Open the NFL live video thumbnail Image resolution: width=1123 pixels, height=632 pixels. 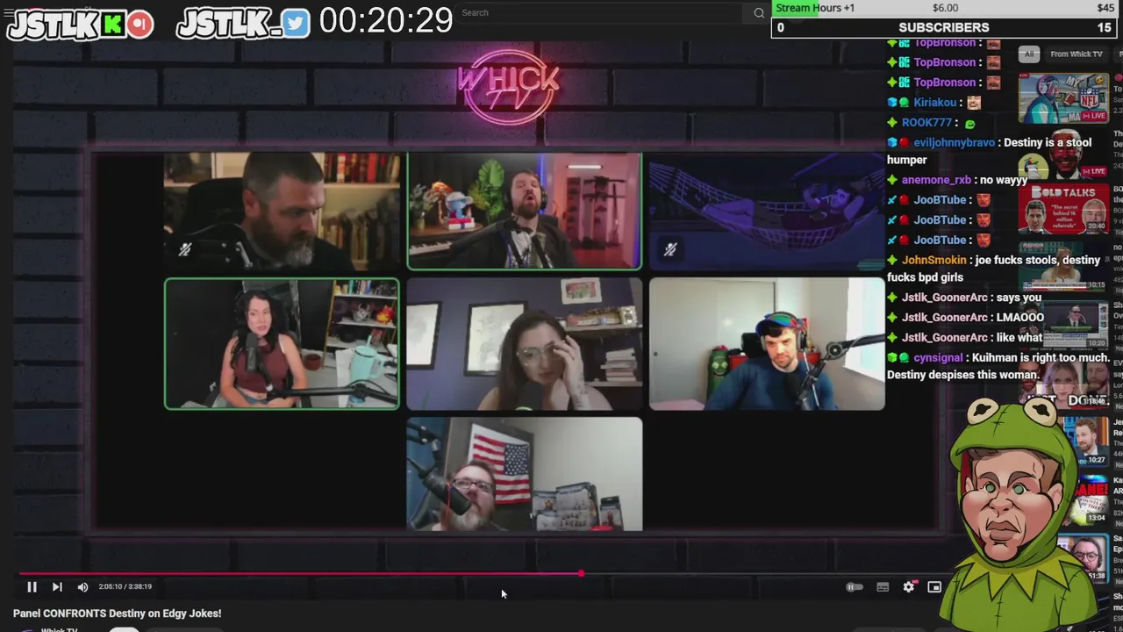coord(1063,98)
